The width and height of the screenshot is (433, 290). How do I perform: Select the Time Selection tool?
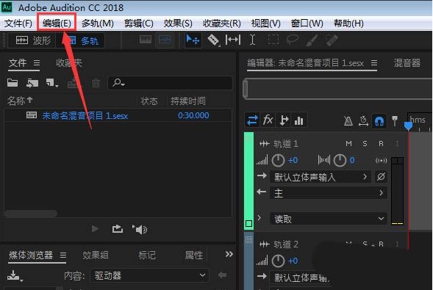coord(252,40)
